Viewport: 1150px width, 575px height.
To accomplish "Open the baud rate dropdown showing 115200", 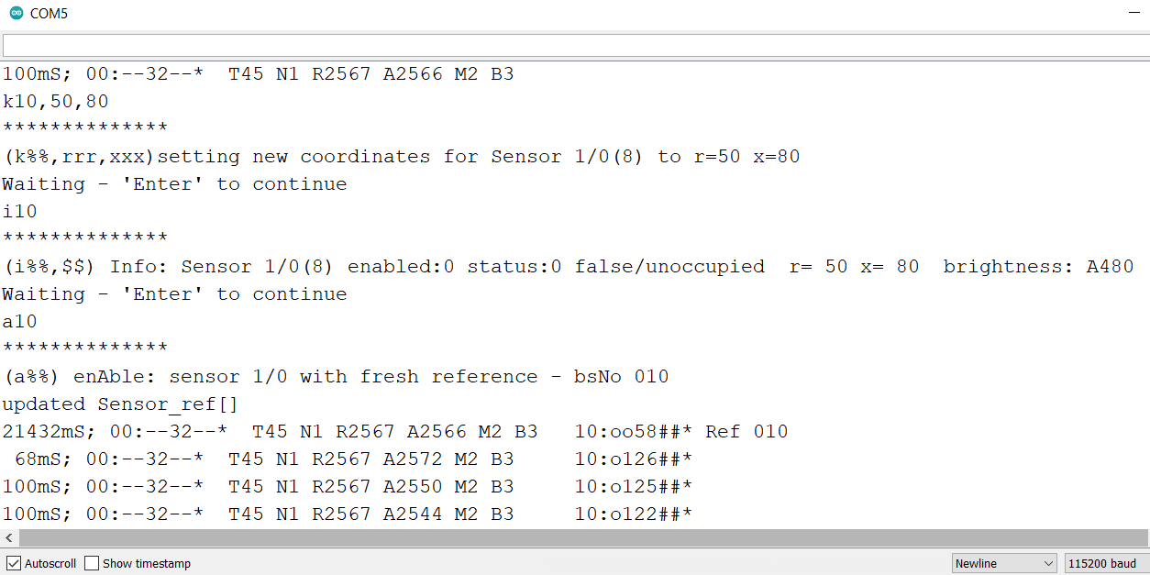I will tap(1104, 562).
